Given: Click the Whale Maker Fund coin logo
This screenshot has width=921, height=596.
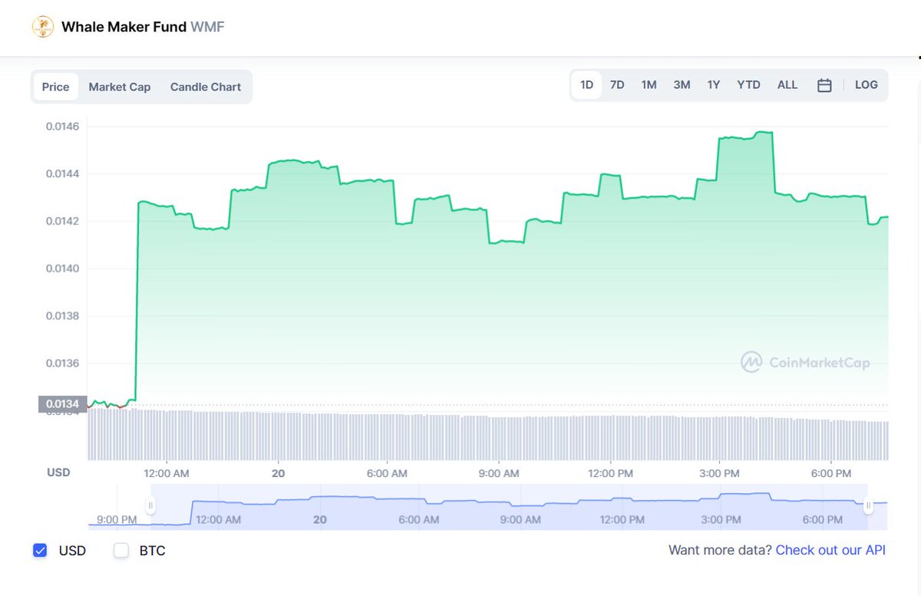Looking at the screenshot, I should pyautogui.click(x=42, y=26).
